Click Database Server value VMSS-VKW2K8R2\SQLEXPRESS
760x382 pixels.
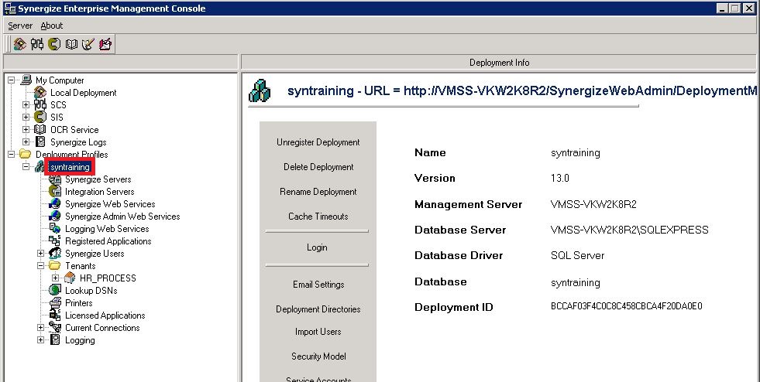[x=629, y=230]
